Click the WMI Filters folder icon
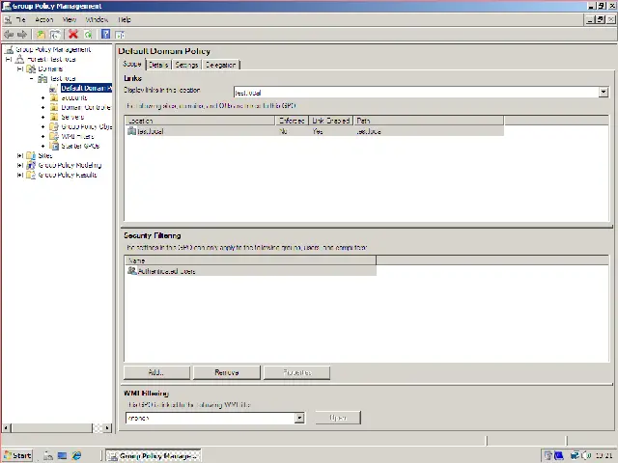618x463 pixels. click(54, 136)
